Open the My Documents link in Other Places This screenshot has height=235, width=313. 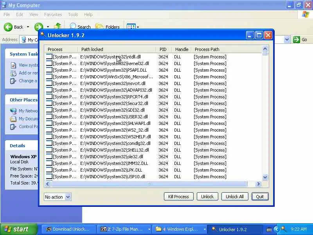pos(28,119)
